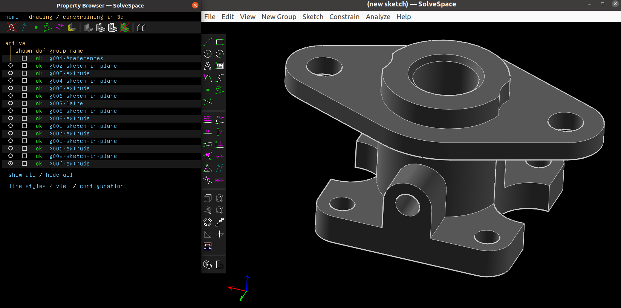This screenshot has width=621, height=308.
Task: Activate the g007-lathe group radio button
Action: pyautogui.click(x=11, y=103)
